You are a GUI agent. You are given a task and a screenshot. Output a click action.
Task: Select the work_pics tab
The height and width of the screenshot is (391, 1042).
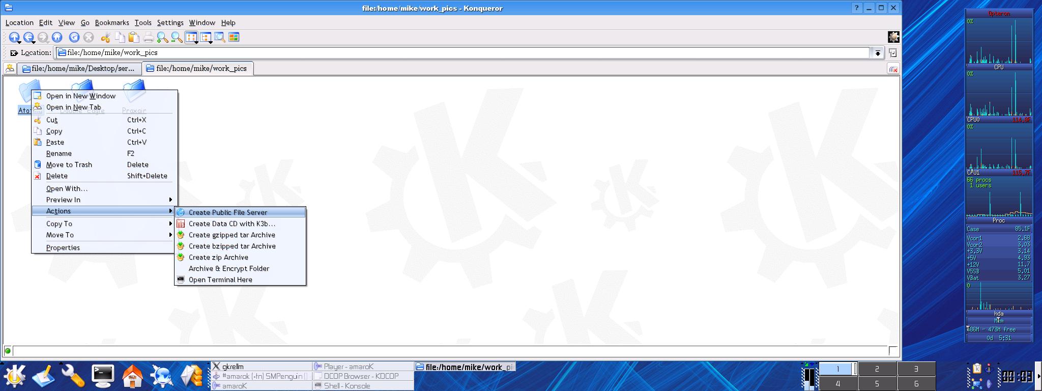[198, 68]
